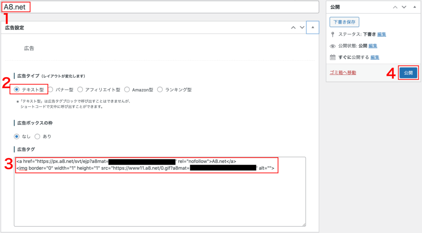
Task: Edit the すぐに公開する schedule link
Action: click(x=375, y=57)
